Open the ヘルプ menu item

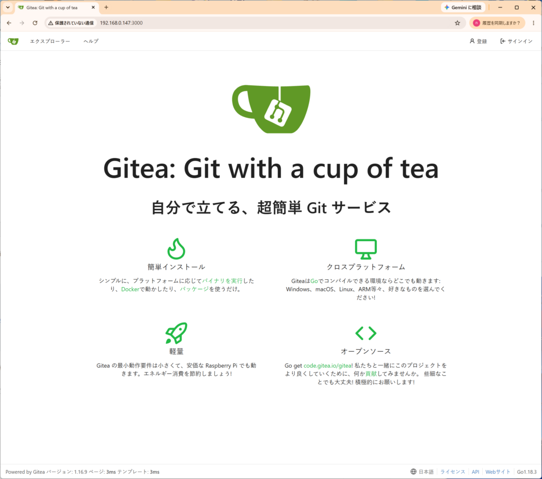coord(91,41)
